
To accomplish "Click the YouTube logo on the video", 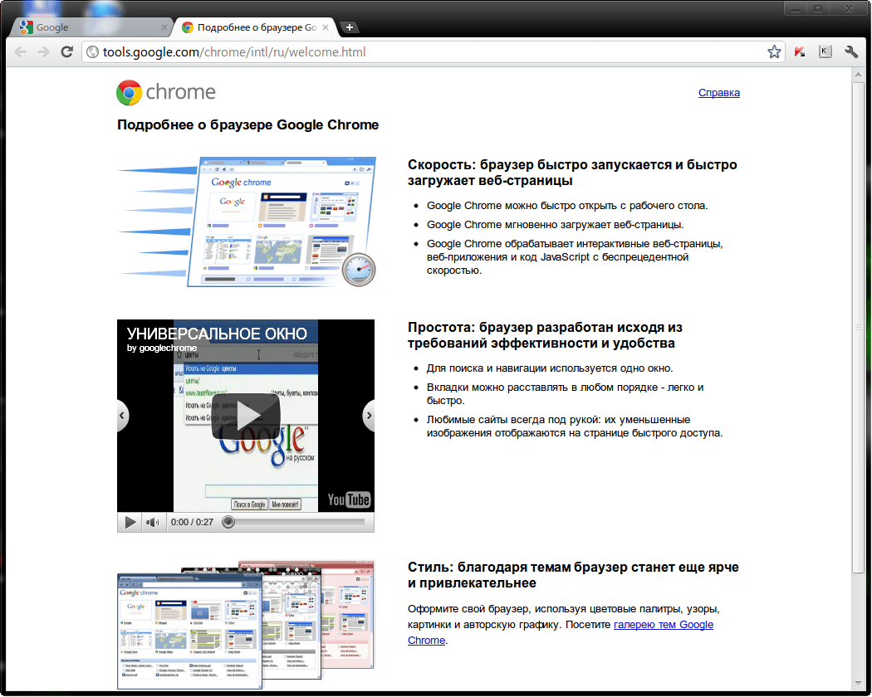I will [x=350, y=500].
